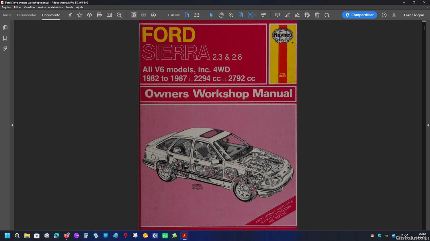This screenshot has height=241, width=430.
Task: Send the file by email envelope icon
Action: pyautogui.click(x=109, y=15)
